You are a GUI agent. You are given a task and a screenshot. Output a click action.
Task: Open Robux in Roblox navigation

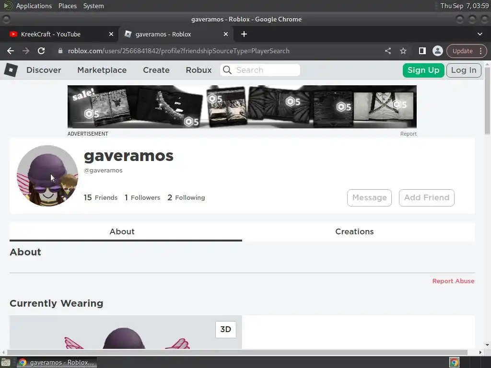point(199,70)
